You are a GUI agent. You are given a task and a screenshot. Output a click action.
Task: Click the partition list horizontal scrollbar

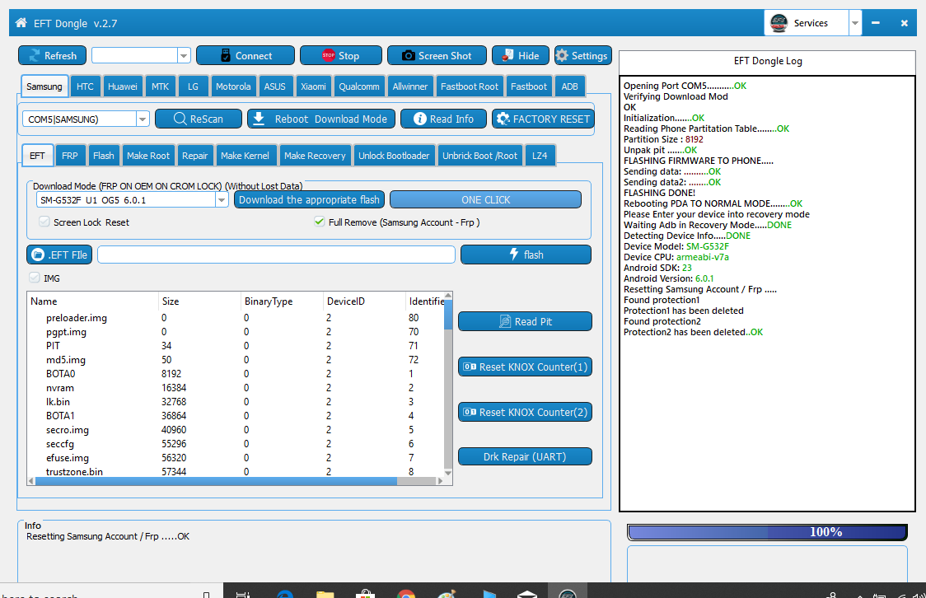(216, 481)
